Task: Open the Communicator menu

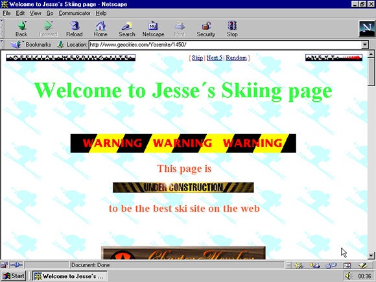Action: click(75, 13)
